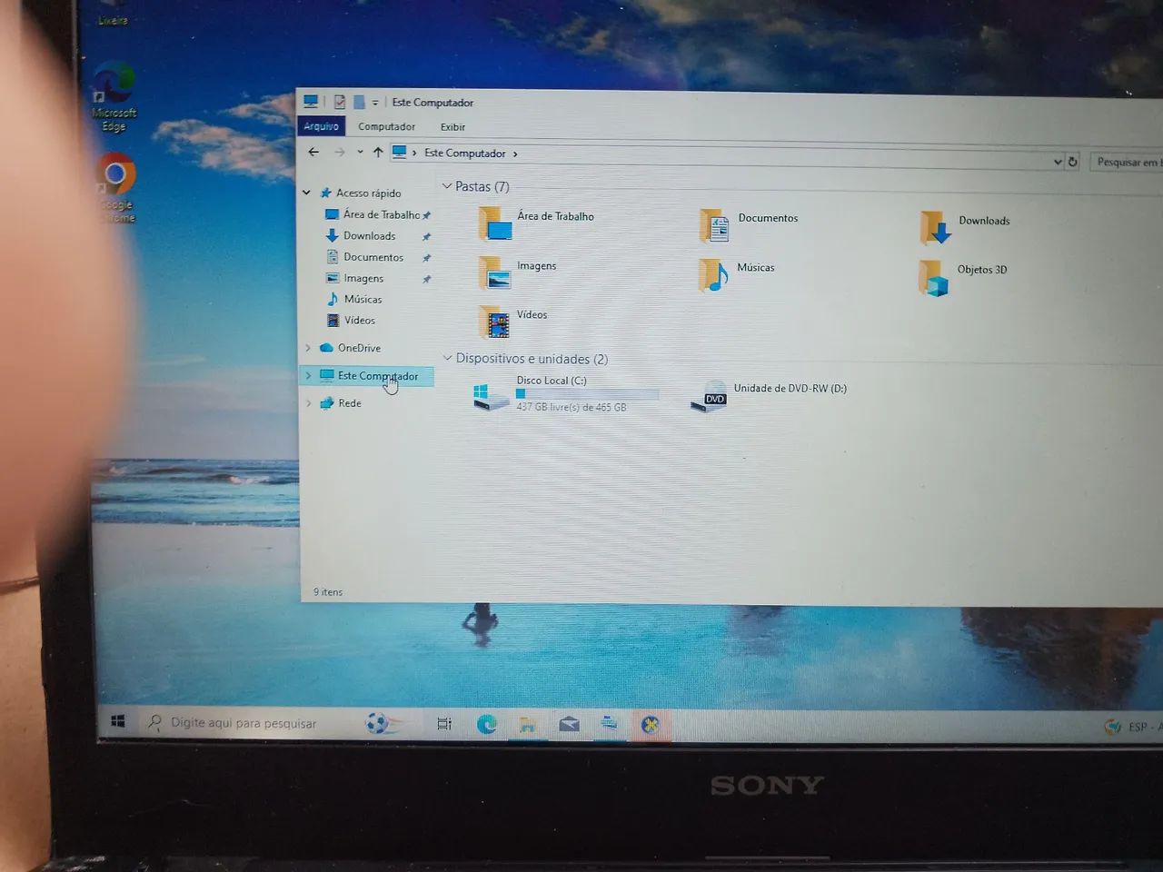
Task: Expand Este Computador in navigation pane
Action: (308, 375)
